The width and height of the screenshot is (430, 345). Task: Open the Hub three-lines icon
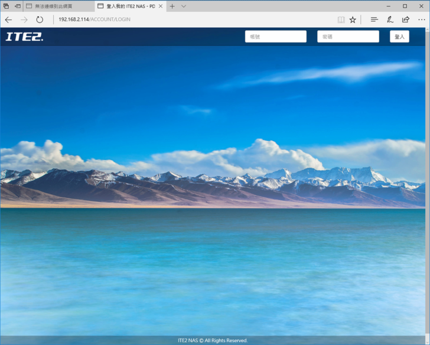click(374, 19)
